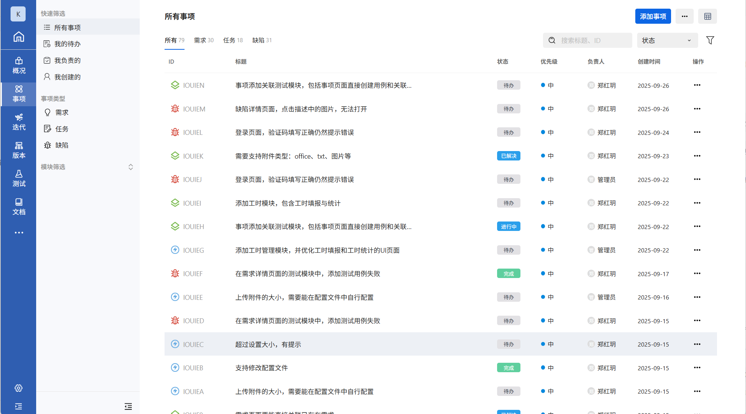Open item titled 支持修改配置文件
Viewport: 746px width, 414px height.
click(261, 368)
